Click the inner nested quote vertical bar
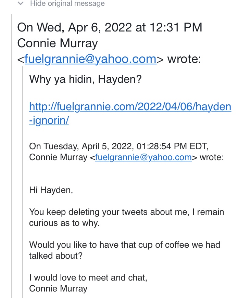Viewport: 251px width, 298px height. [x=23, y=181]
